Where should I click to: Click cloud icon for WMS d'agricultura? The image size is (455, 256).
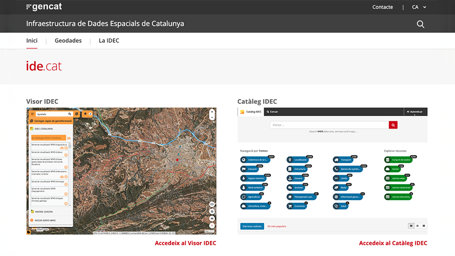coord(62,148)
